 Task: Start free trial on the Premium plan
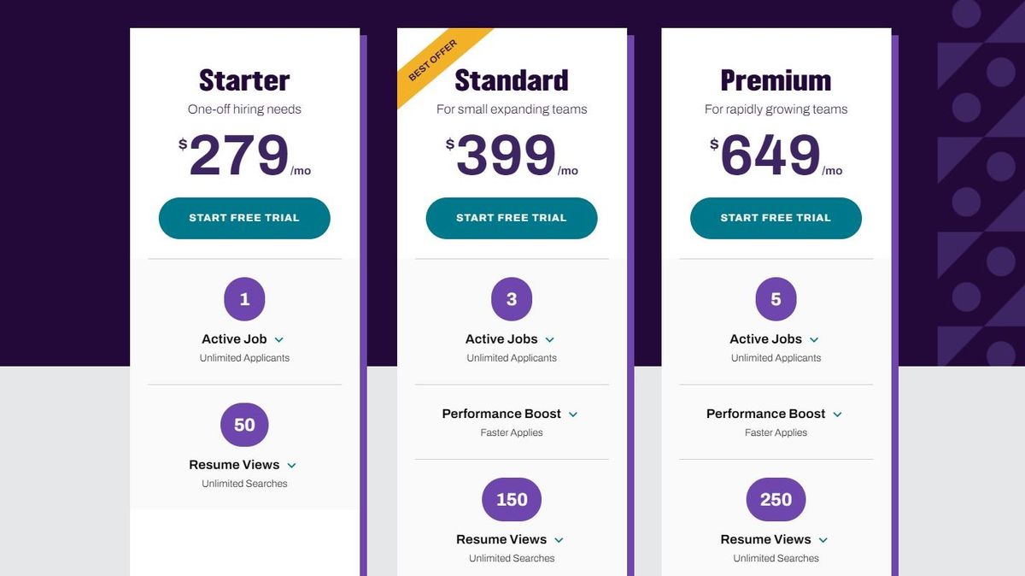tap(775, 218)
